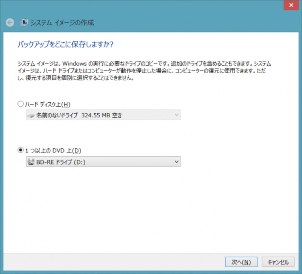Select the 1 つ以上の DVD 上(D) radio button
Viewport: 302px width, 274px height.
click(x=20, y=150)
